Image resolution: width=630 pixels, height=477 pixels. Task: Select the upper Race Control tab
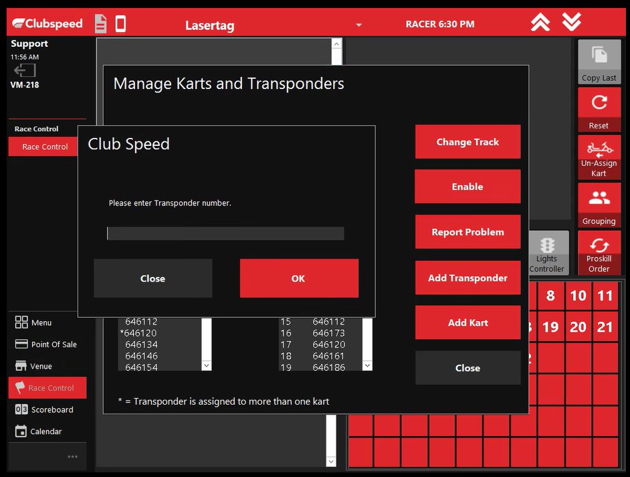pyautogui.click(x=43, y=147)
